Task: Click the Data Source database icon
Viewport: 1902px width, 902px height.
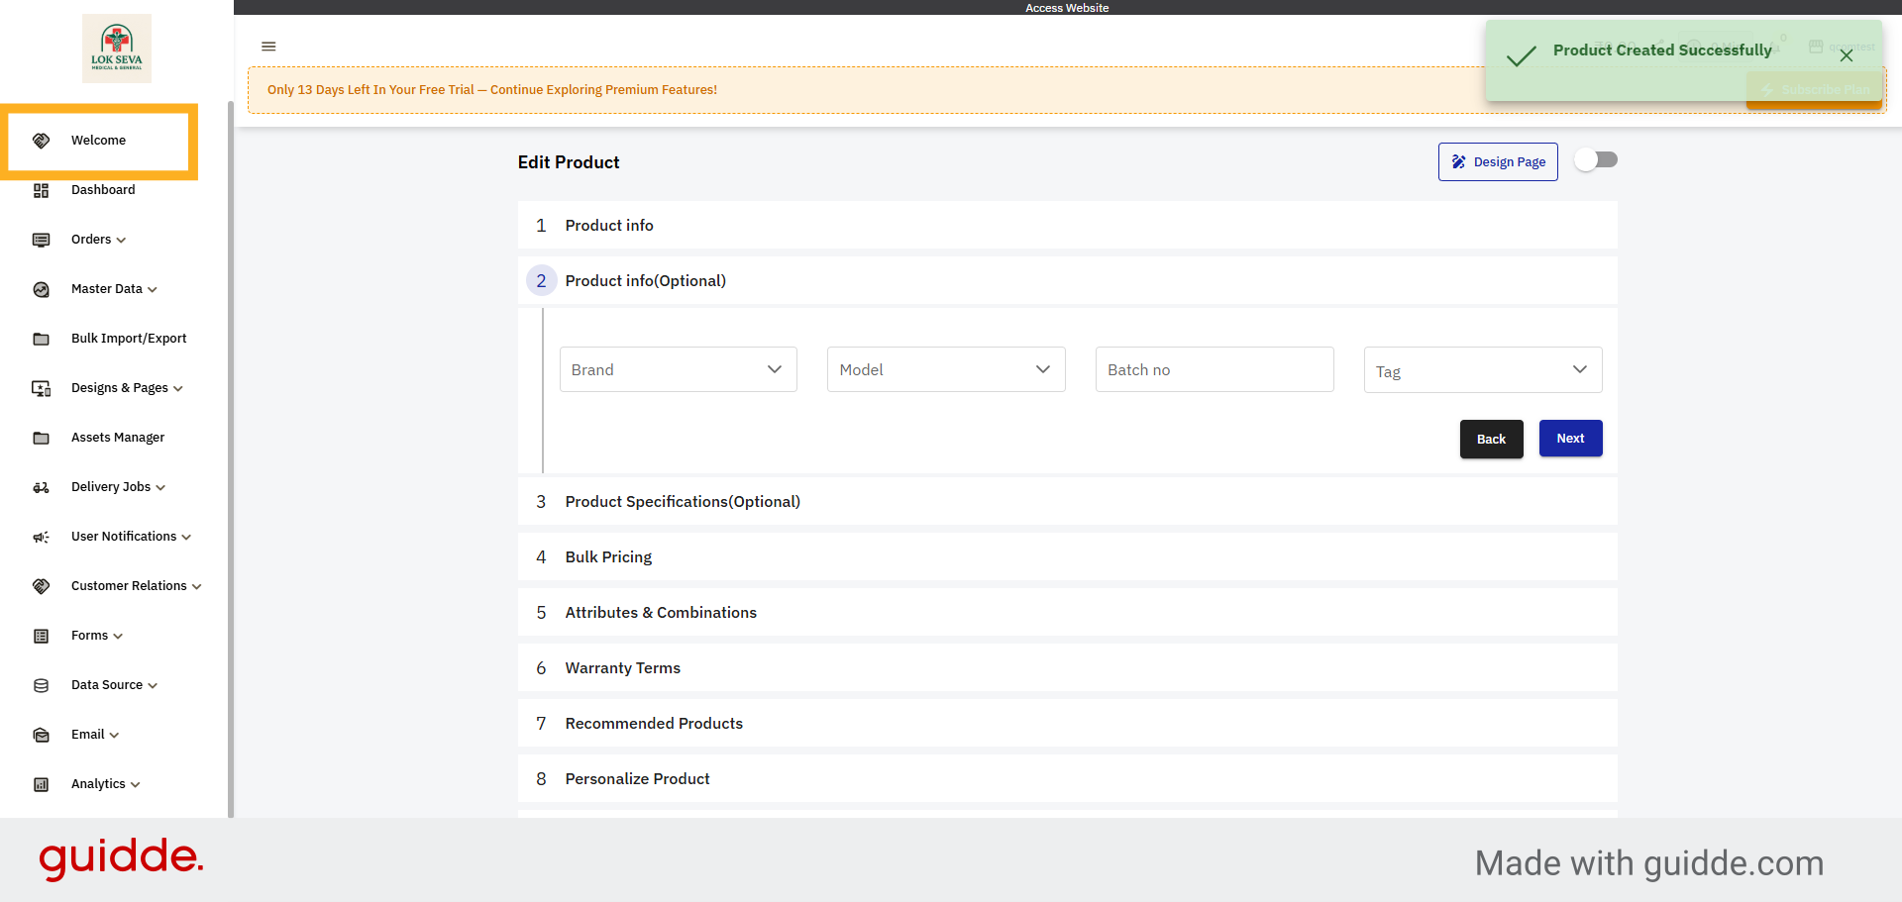Action: 41,685
